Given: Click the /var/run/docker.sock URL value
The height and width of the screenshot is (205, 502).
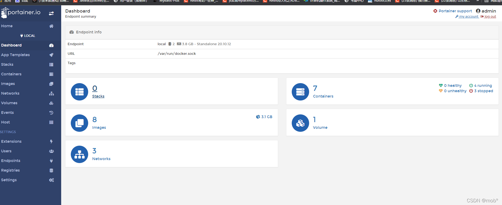Looking at the screenshot, I should point(177,53).
